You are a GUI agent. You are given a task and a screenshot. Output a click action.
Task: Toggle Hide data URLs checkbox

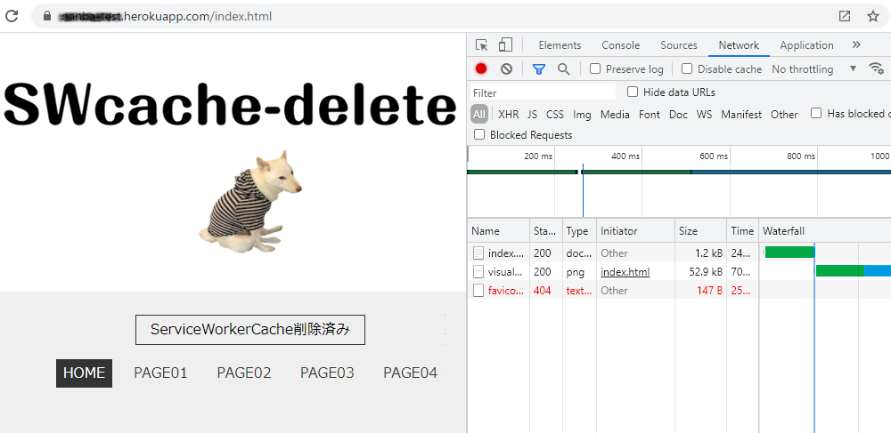click(633, 92)
